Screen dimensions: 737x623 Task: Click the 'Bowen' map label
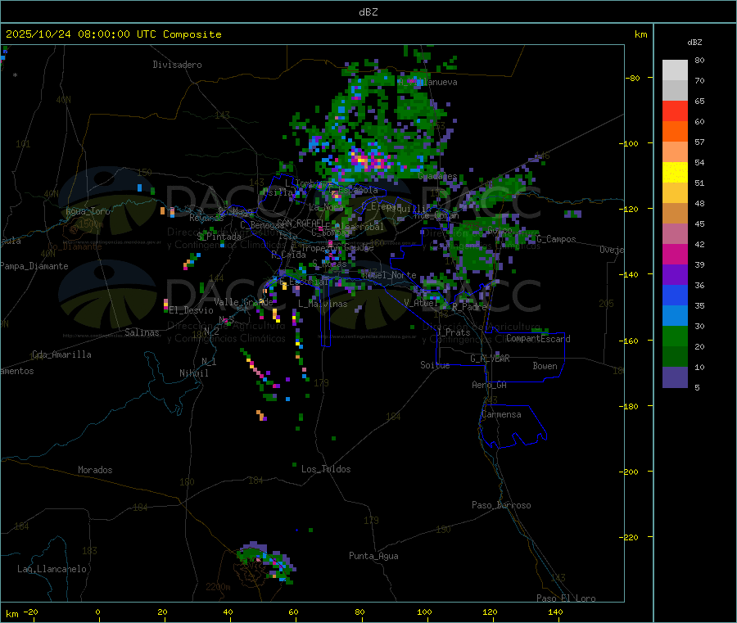[x=545, y=366]
